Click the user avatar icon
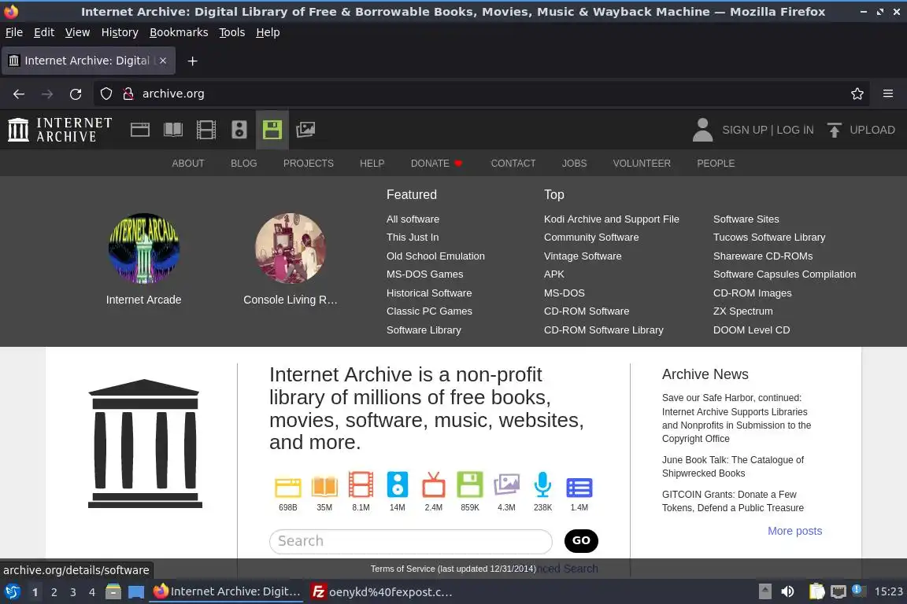Image resolution: width=907 pixels, height=604 pixels. click(x=702, y=130)
